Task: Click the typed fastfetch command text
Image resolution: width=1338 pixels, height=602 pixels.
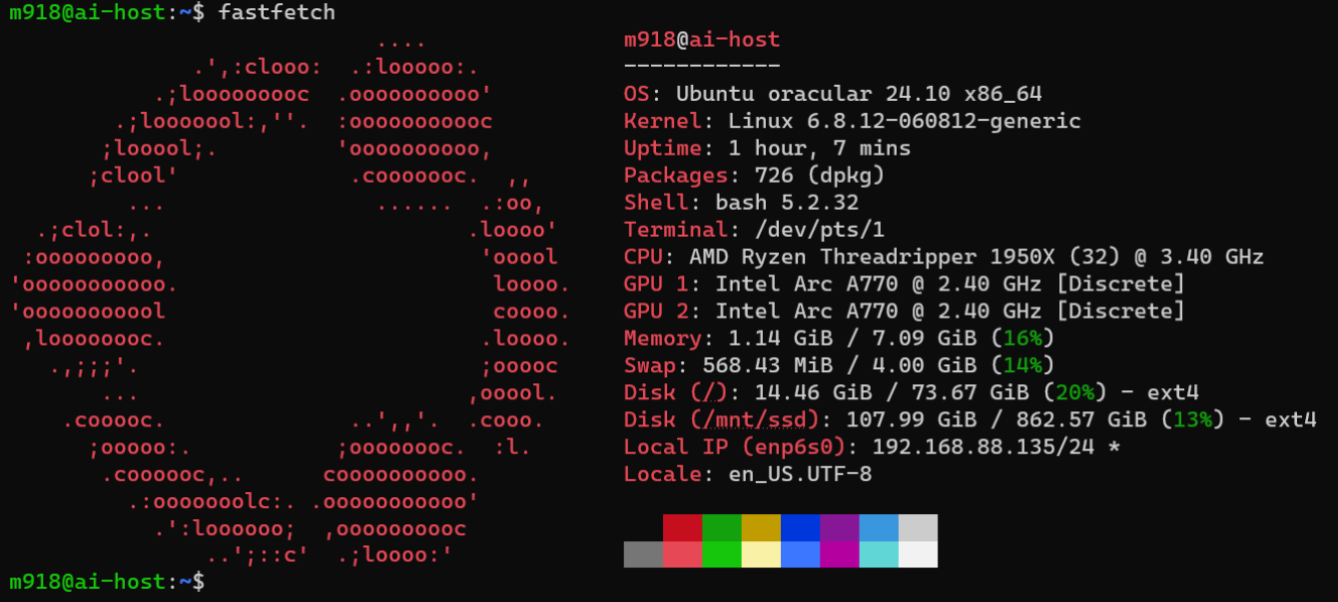Action: 277,13
